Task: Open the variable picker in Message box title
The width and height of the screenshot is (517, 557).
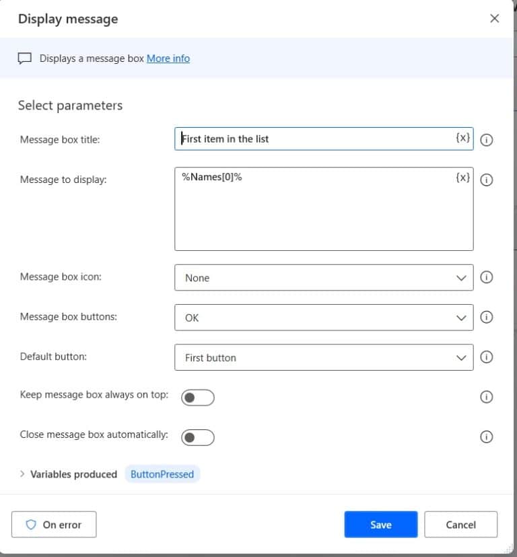Action: coord(462,138)
